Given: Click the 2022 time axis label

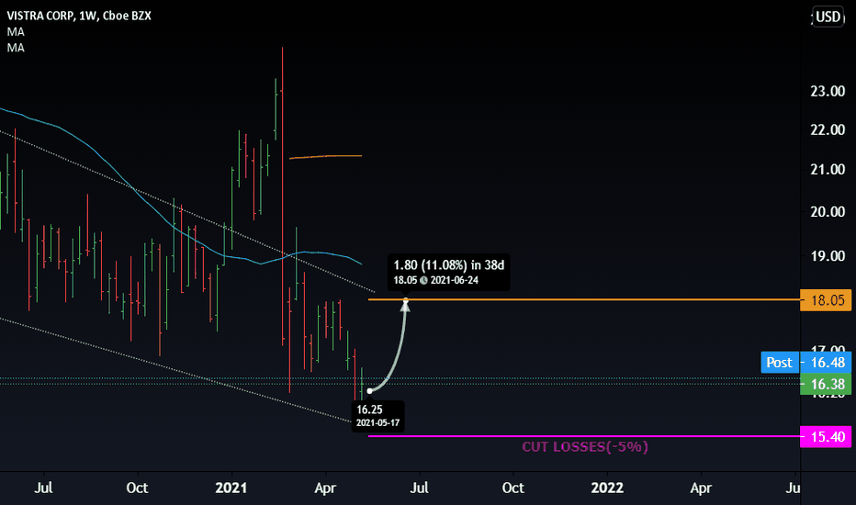Looking at the screenshot, I should pos(607,488).
